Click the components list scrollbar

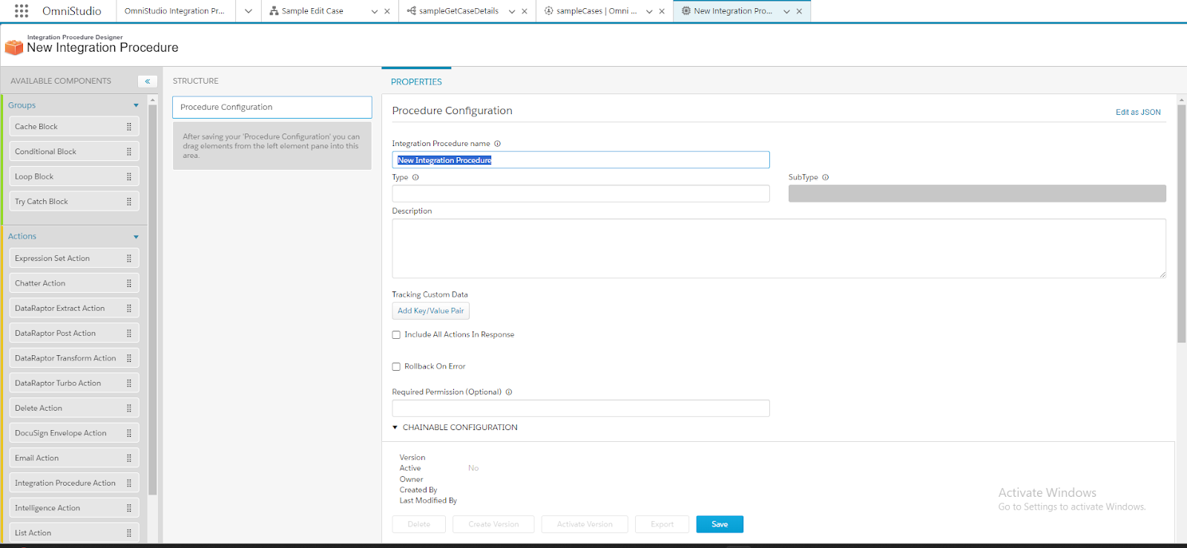153,300
